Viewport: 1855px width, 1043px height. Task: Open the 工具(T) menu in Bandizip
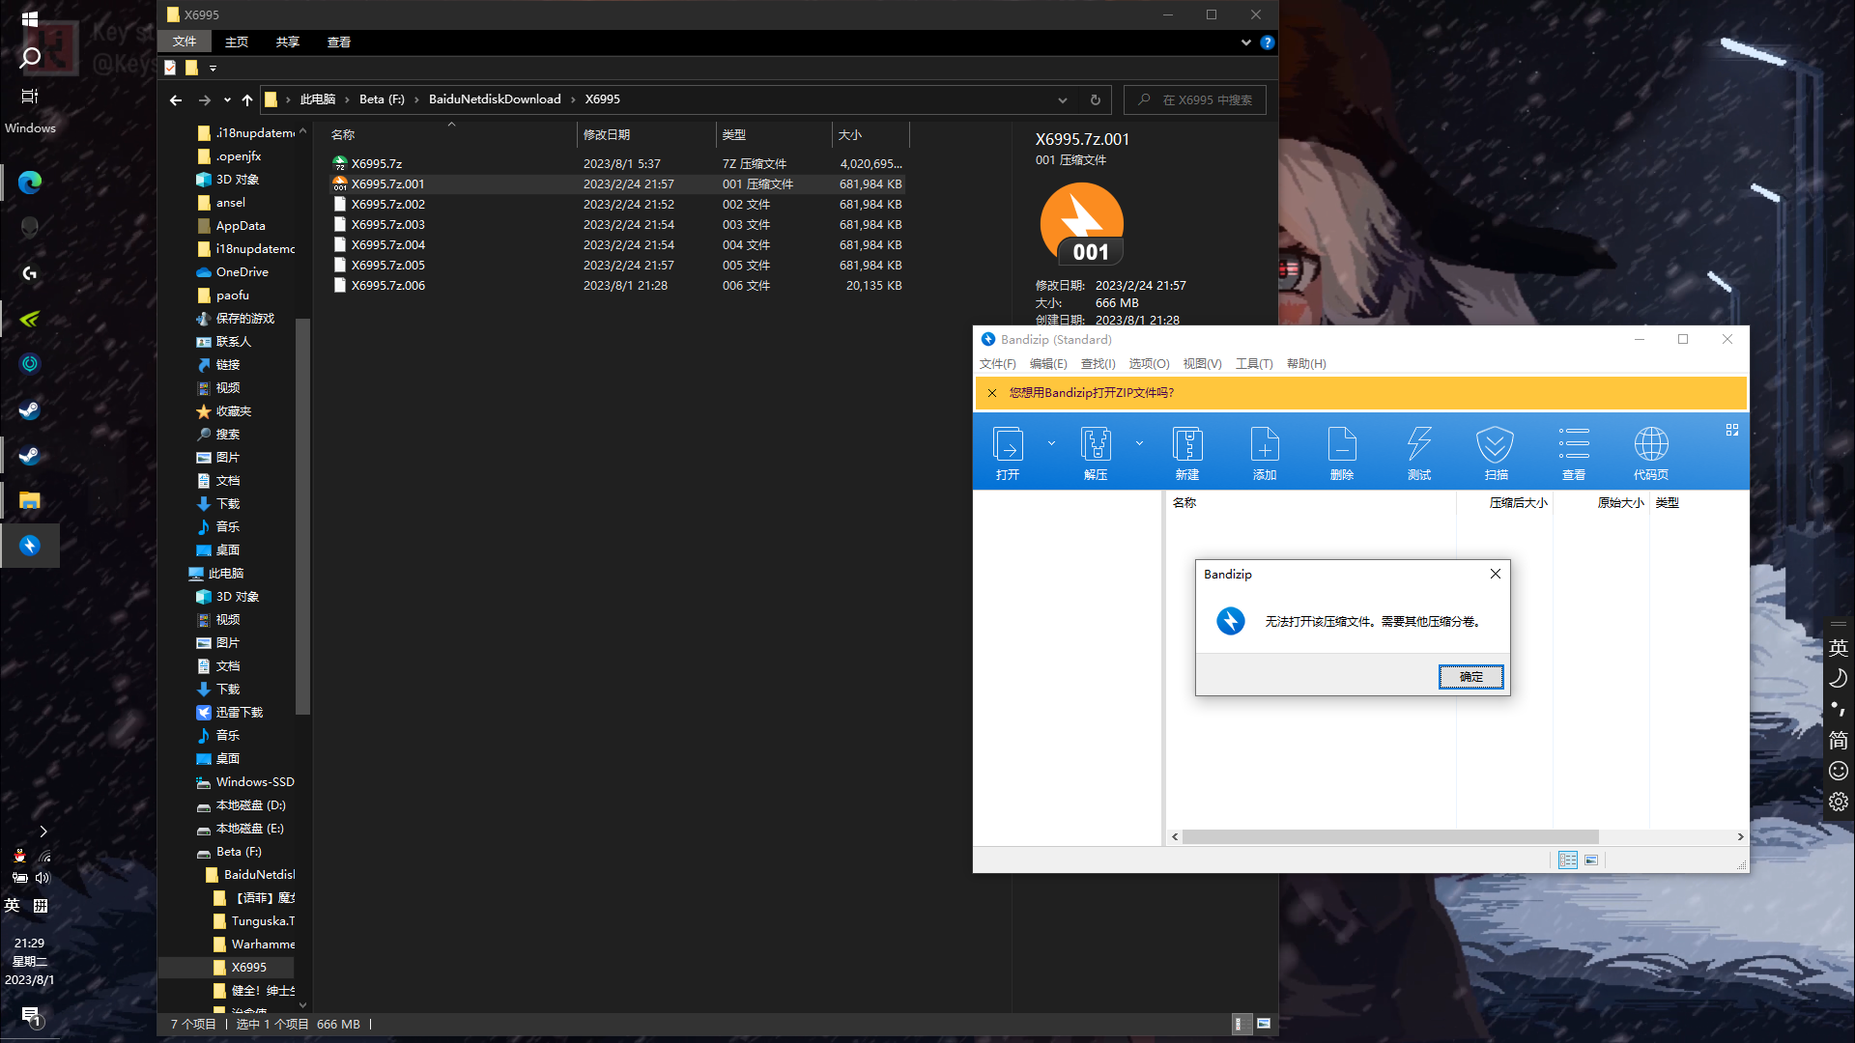tap(1254, 364)
